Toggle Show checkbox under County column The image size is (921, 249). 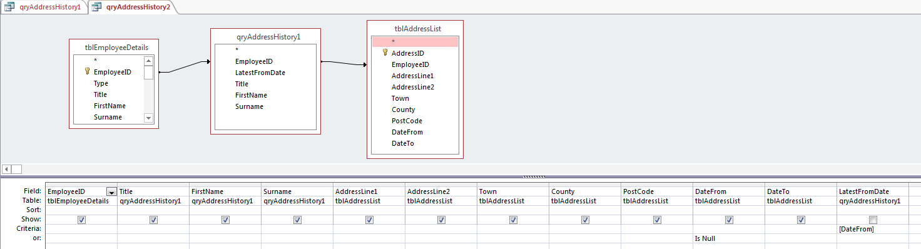click(x=585, y=220)
